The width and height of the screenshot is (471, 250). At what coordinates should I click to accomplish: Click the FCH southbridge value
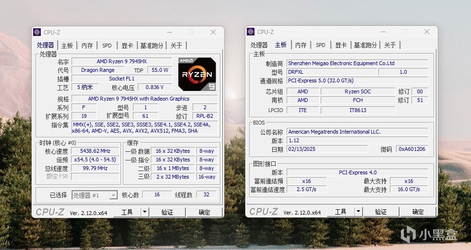click(358, 101)
